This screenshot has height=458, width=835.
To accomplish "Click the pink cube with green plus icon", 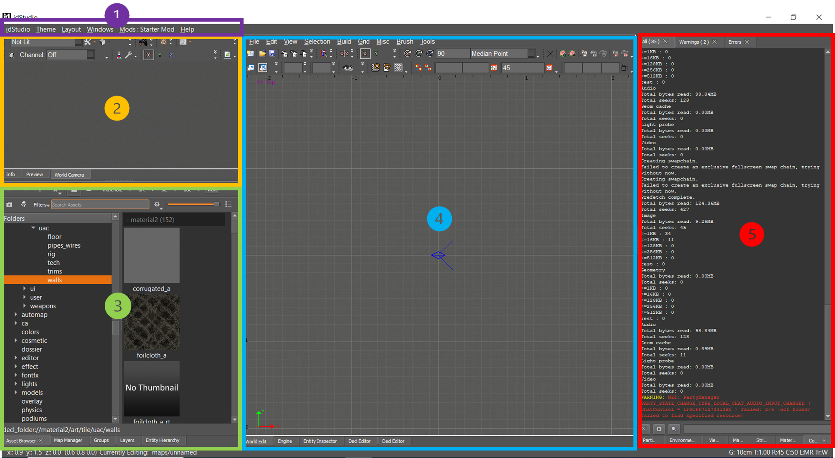I will coord(562,54).
